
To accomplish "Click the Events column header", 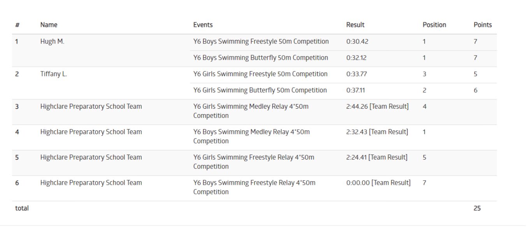I will click(x=203, y=25).
